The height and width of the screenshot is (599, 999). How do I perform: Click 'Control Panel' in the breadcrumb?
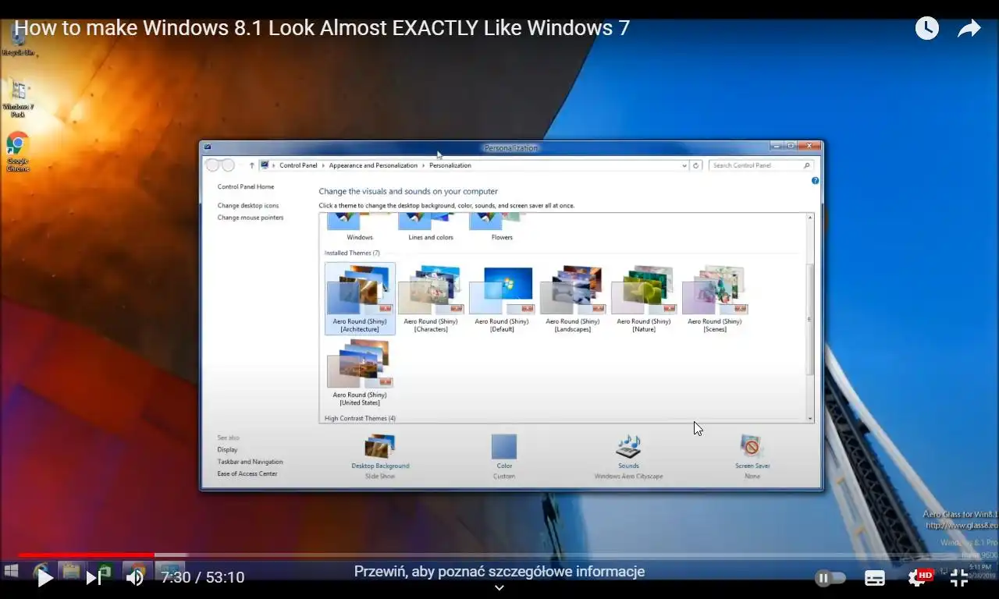click(298, 165)
